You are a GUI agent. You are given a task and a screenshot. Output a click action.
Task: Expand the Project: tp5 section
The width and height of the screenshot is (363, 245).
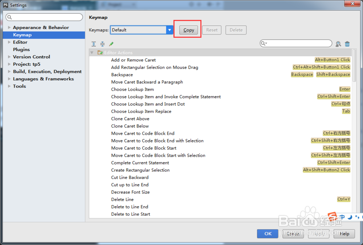coord(9,64)
